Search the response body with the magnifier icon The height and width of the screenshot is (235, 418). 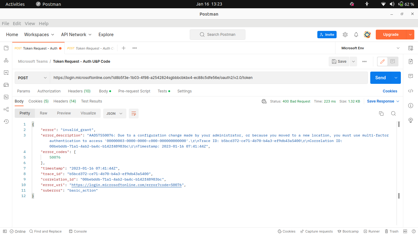[x=394, y=114]
